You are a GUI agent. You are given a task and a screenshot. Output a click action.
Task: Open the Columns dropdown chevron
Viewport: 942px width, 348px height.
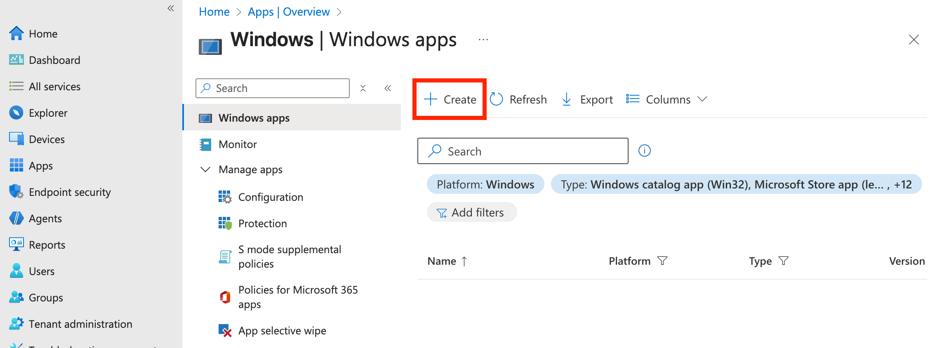[x=702, y=99]
